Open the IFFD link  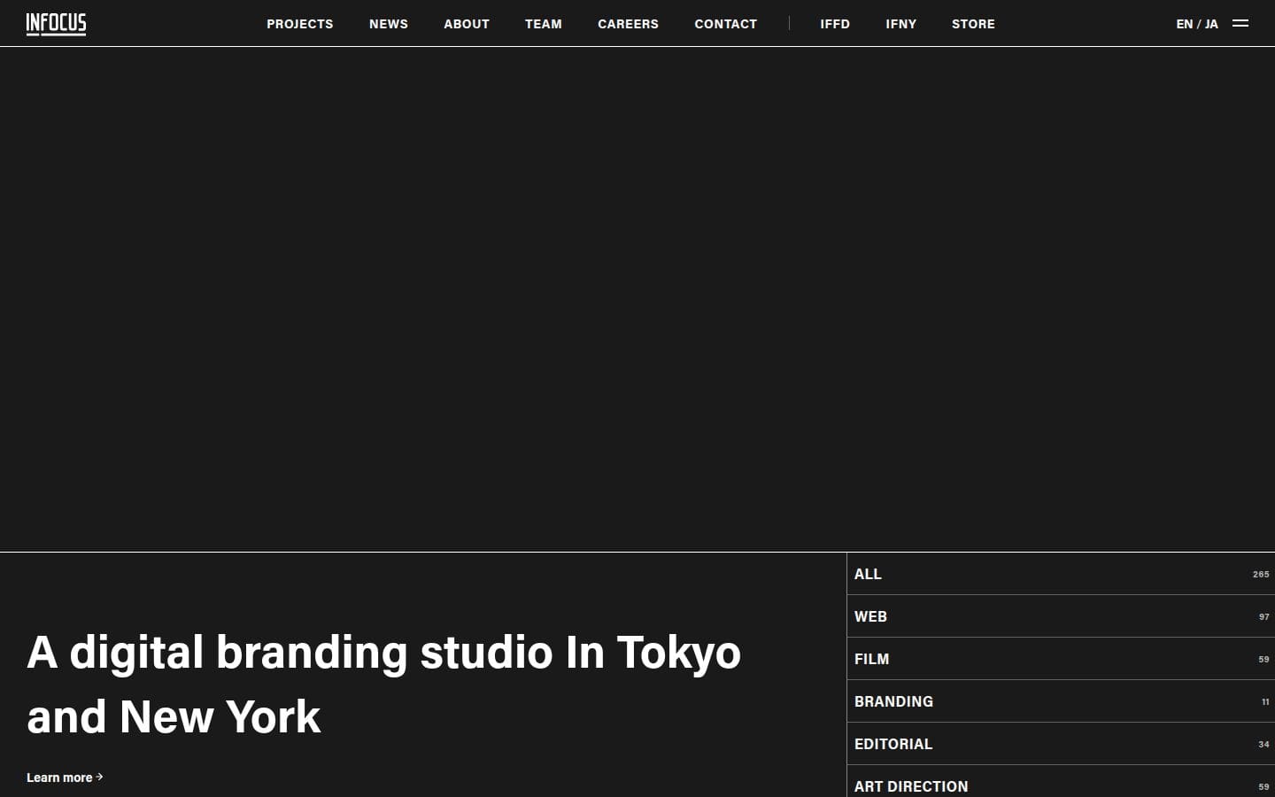835,24
